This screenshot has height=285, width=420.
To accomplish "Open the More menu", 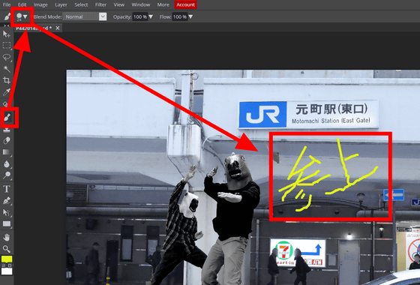I will pos(163,4).
